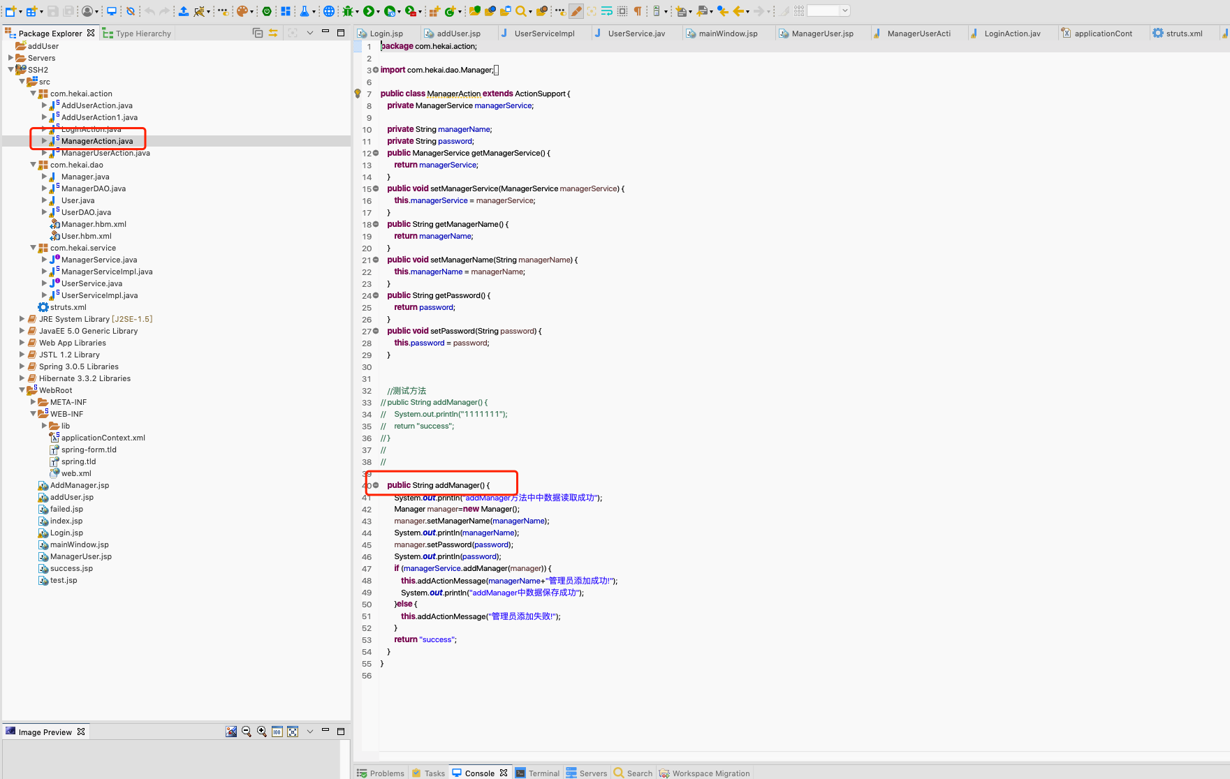Select AddManager.jsp in WebRoot

(x=80, y=485)
